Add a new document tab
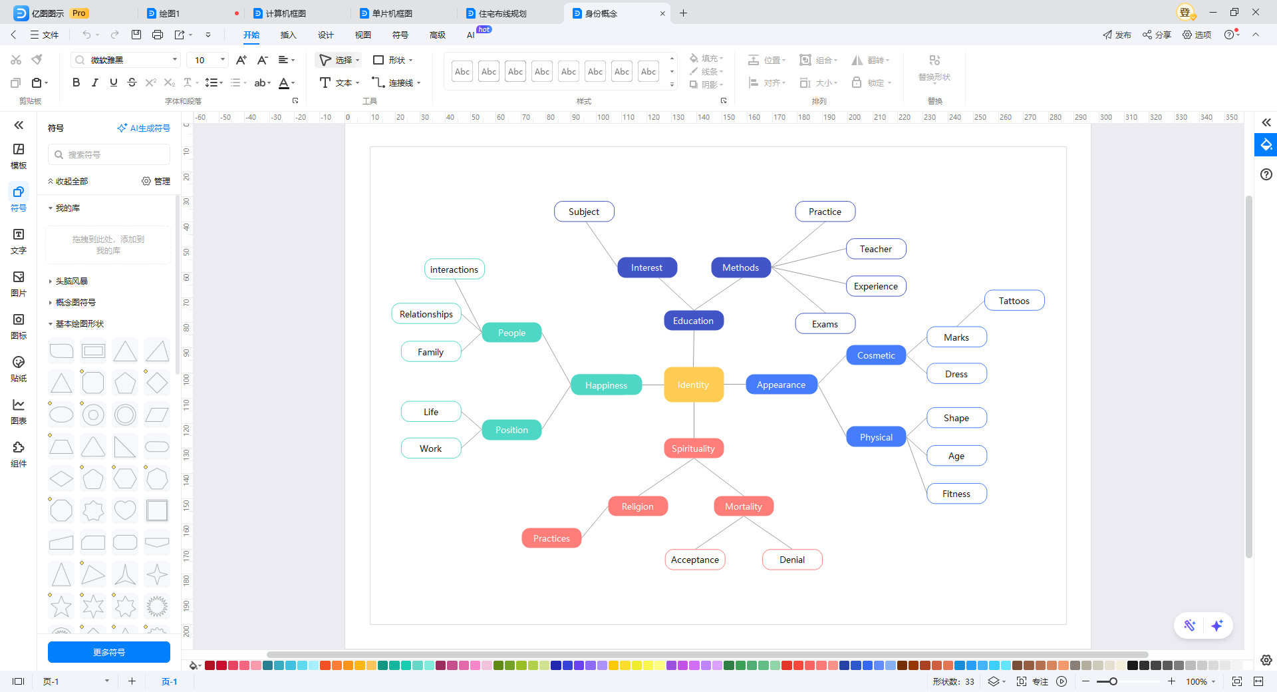This screenshot has height=692, width=1277. click(683, 13)
